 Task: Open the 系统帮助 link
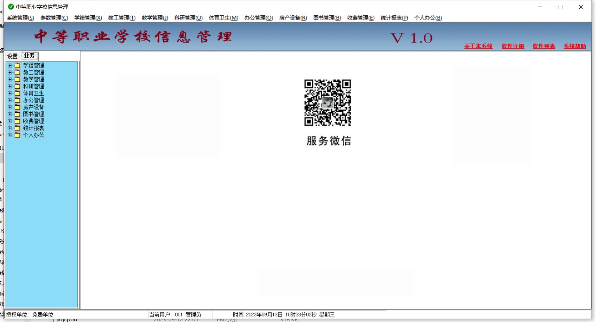click(x=575, y=46)
